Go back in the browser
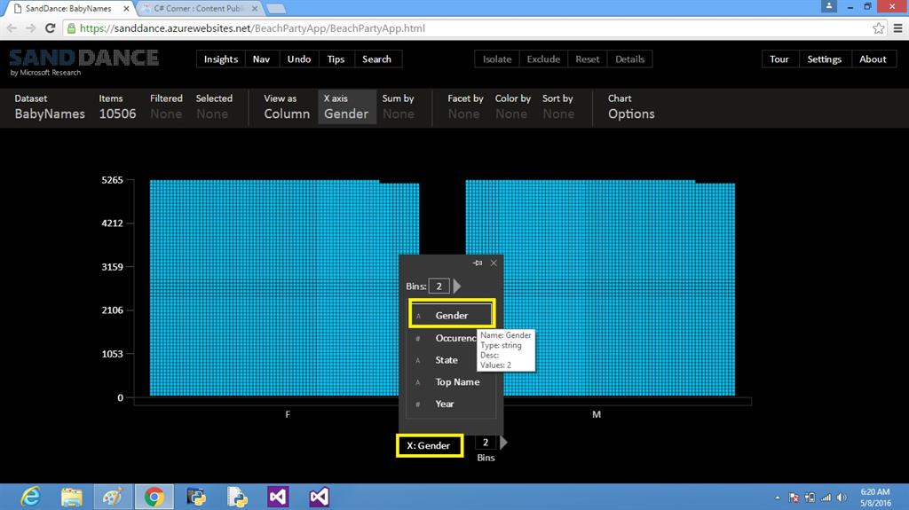 click(12, 28)
